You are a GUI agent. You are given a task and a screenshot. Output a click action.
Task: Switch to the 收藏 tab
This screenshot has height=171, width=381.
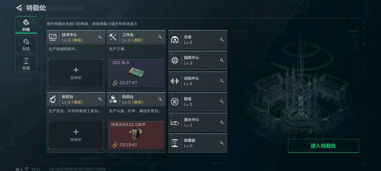pyautogui.click(x=26, y=63)
